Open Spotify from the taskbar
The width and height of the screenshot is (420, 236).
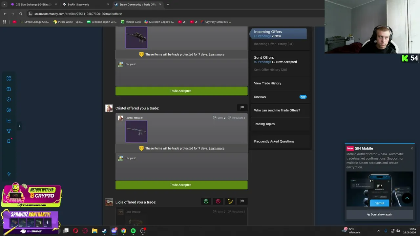133,231
